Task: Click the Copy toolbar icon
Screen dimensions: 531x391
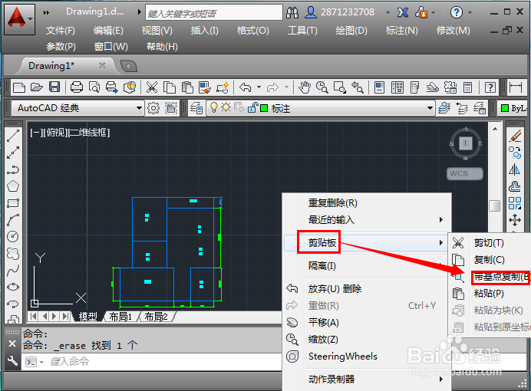Action: click(170, 87)
